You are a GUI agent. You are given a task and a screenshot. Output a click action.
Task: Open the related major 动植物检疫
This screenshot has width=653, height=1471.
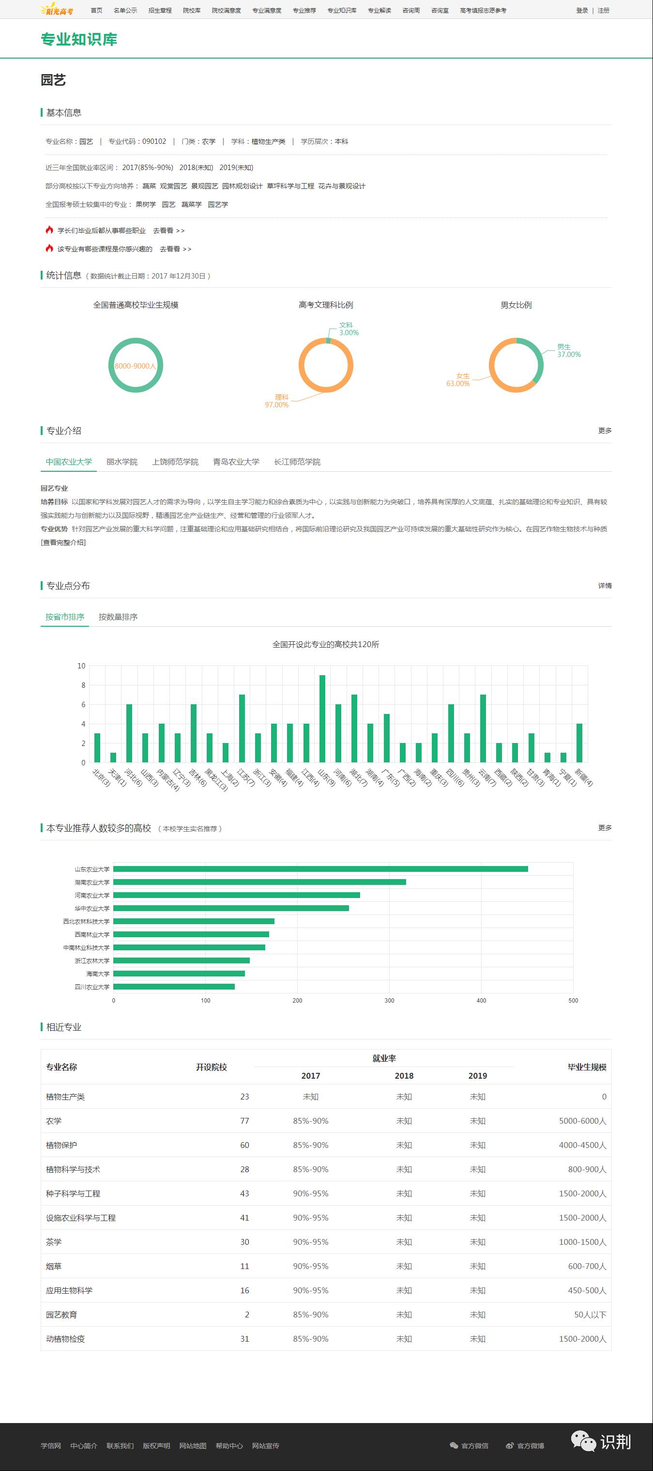click(65, 1338)
